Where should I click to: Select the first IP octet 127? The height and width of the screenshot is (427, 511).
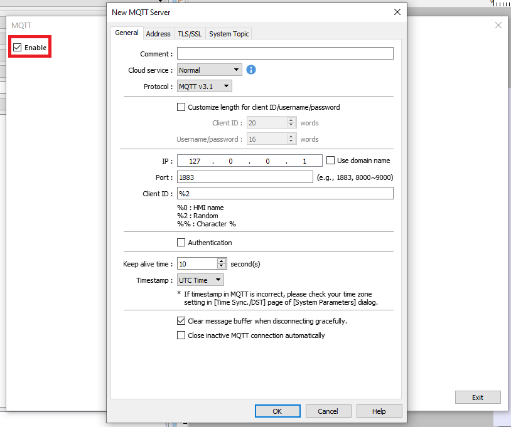(x=195, y=161)
